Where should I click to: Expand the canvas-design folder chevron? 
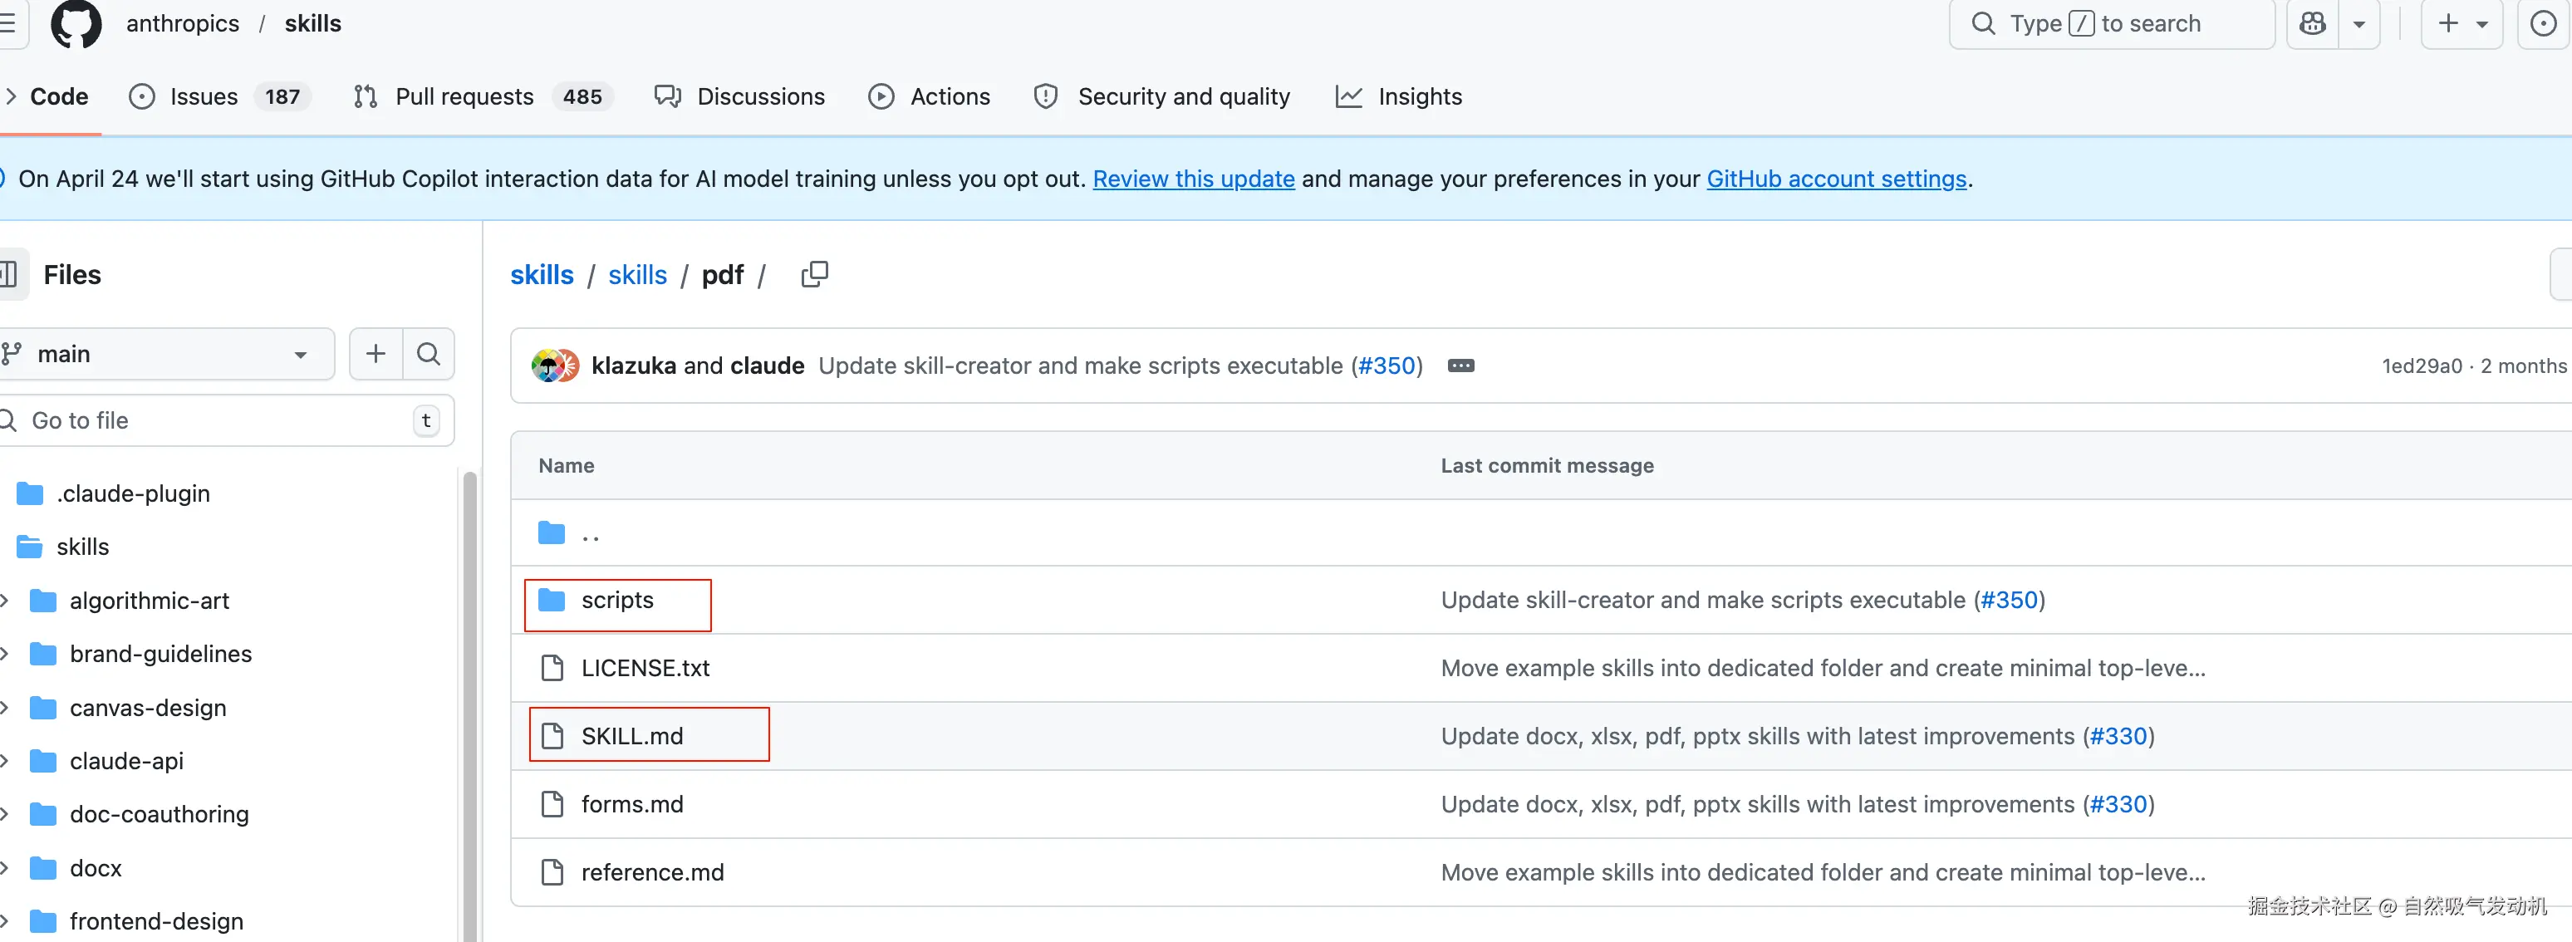click(5, 708)
